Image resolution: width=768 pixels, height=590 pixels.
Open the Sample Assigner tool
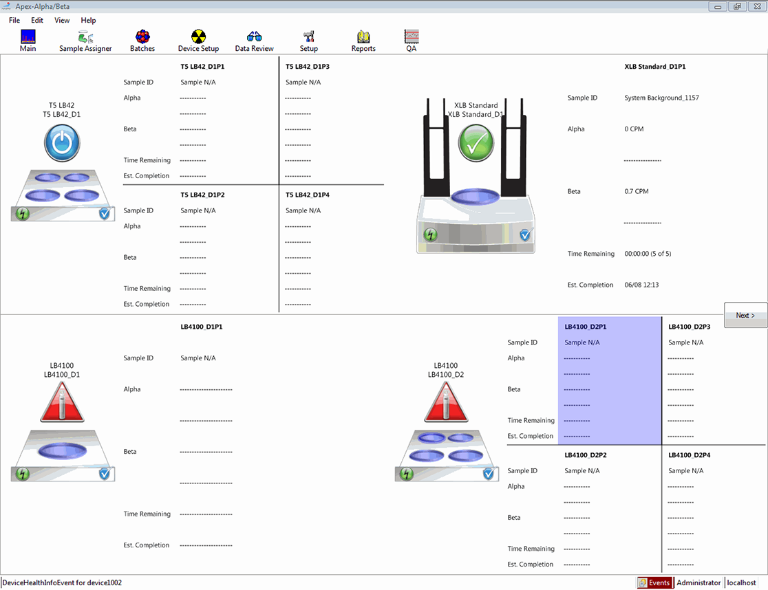(x=85, y=41)
